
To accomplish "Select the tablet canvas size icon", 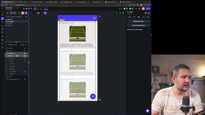I will point(38,9).
